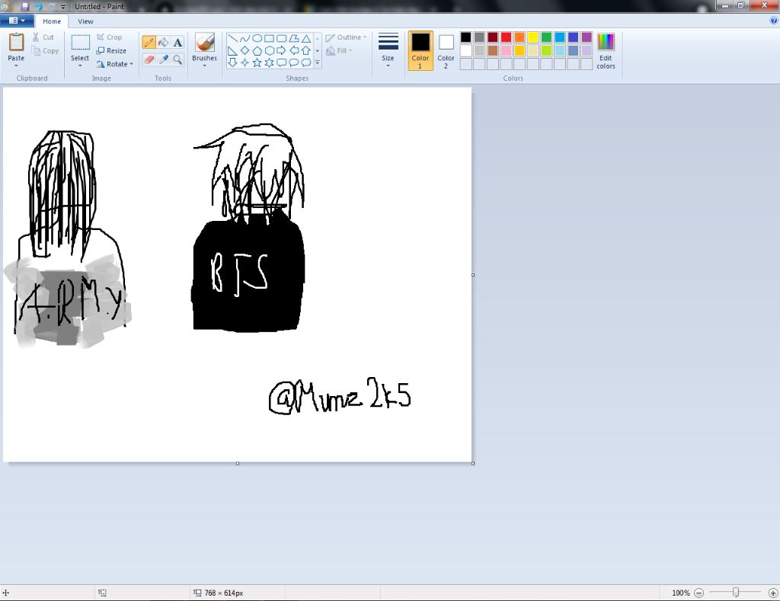Select the Magnifier tool
The width and height of the screenshot is (780, 601).
tap(177, 59)
